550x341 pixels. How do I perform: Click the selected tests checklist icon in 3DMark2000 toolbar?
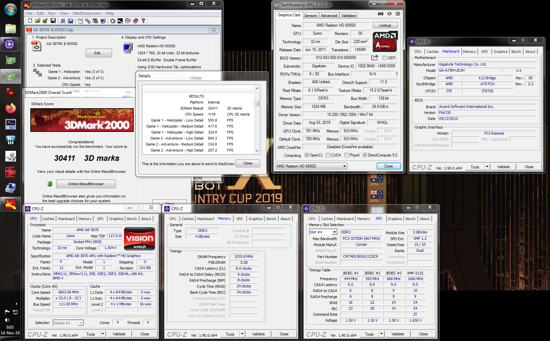pos(88,21)
